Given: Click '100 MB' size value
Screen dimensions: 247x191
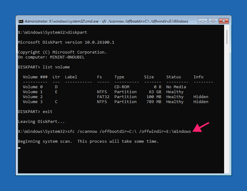Looking at the screenshot, I should point(154,97).
